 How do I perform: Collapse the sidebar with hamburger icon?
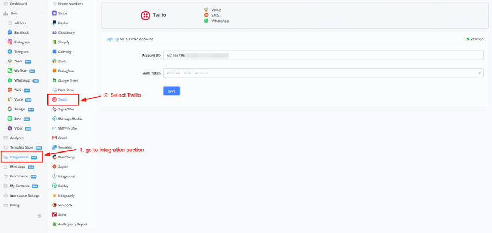39,216
